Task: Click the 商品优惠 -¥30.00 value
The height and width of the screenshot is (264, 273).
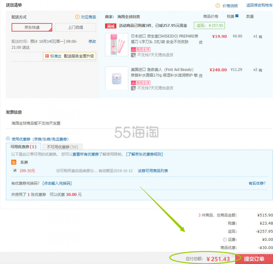Action: (265, 247)
